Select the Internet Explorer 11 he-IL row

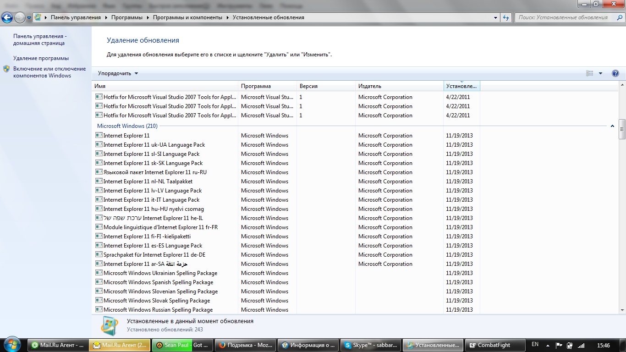click(287, 218)
